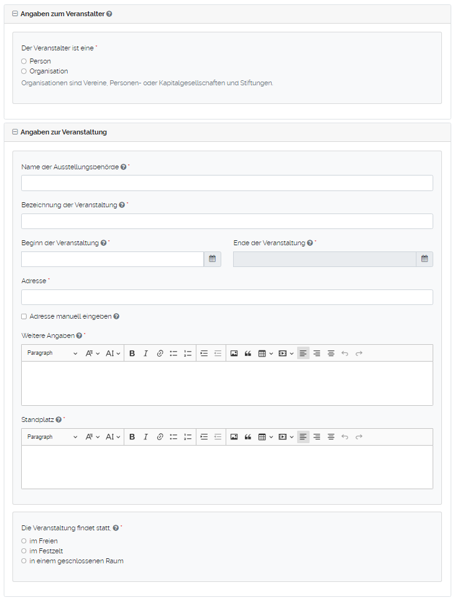Select the Person radio button
455x600 pixels.
tap(23, 61)
